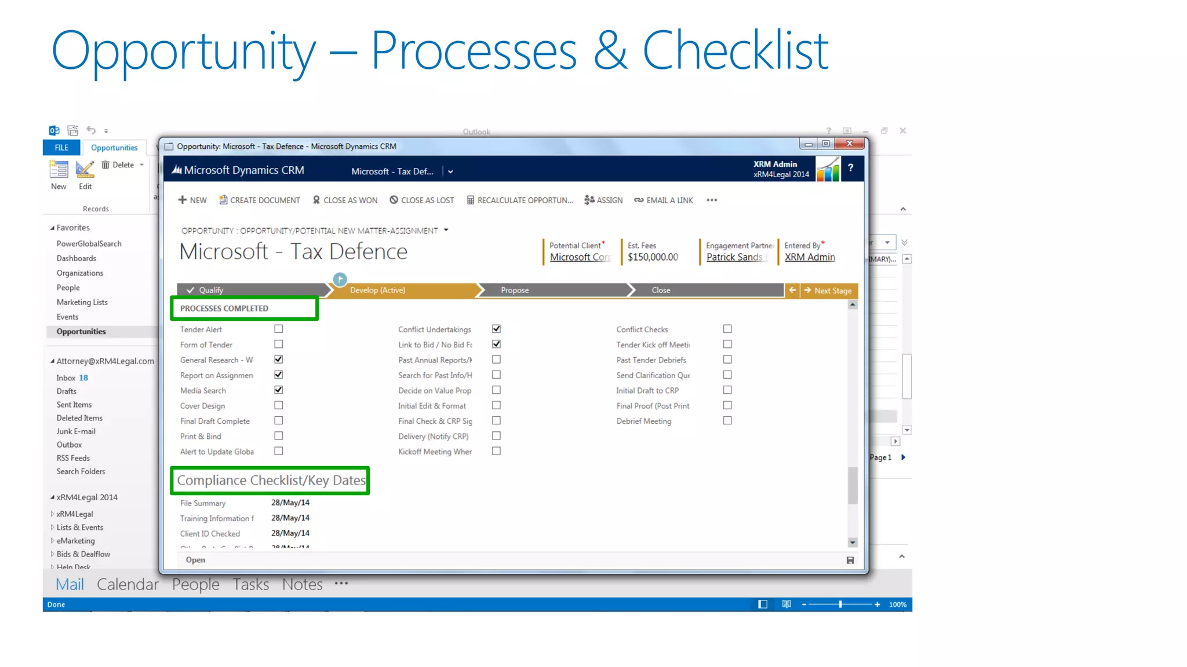This screenshot has width=1187, height=667.
Task: Click the Edit record icon in Outlook ribbon
Action: coord(85,169)
